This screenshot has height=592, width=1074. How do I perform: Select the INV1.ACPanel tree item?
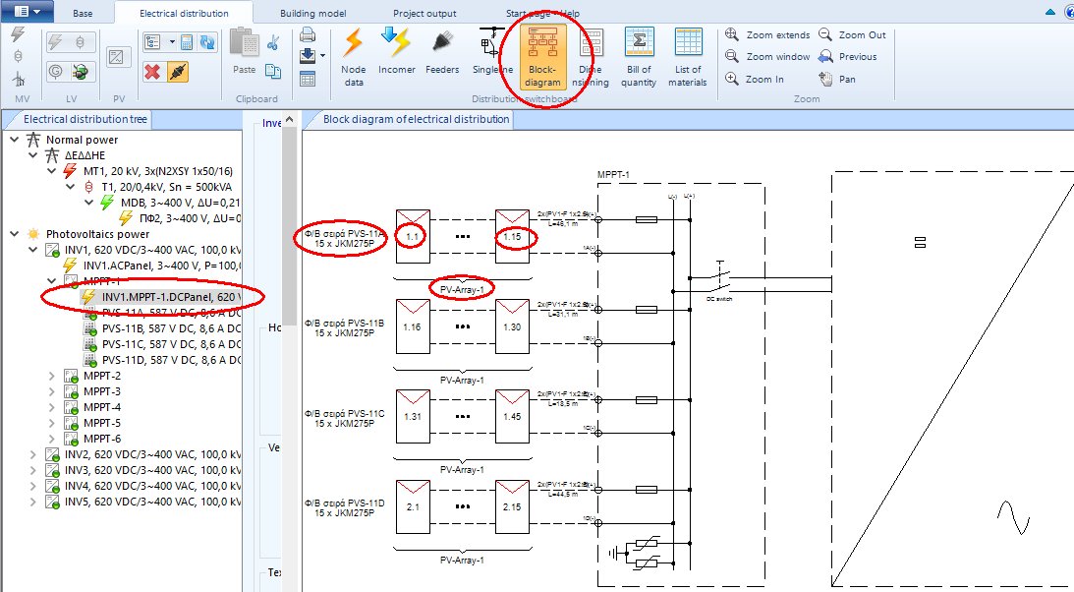[x=147, y=266]
